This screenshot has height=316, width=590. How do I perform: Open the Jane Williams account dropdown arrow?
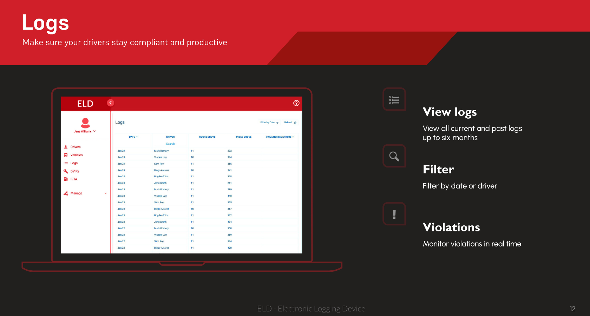click(x=94, y=131)
